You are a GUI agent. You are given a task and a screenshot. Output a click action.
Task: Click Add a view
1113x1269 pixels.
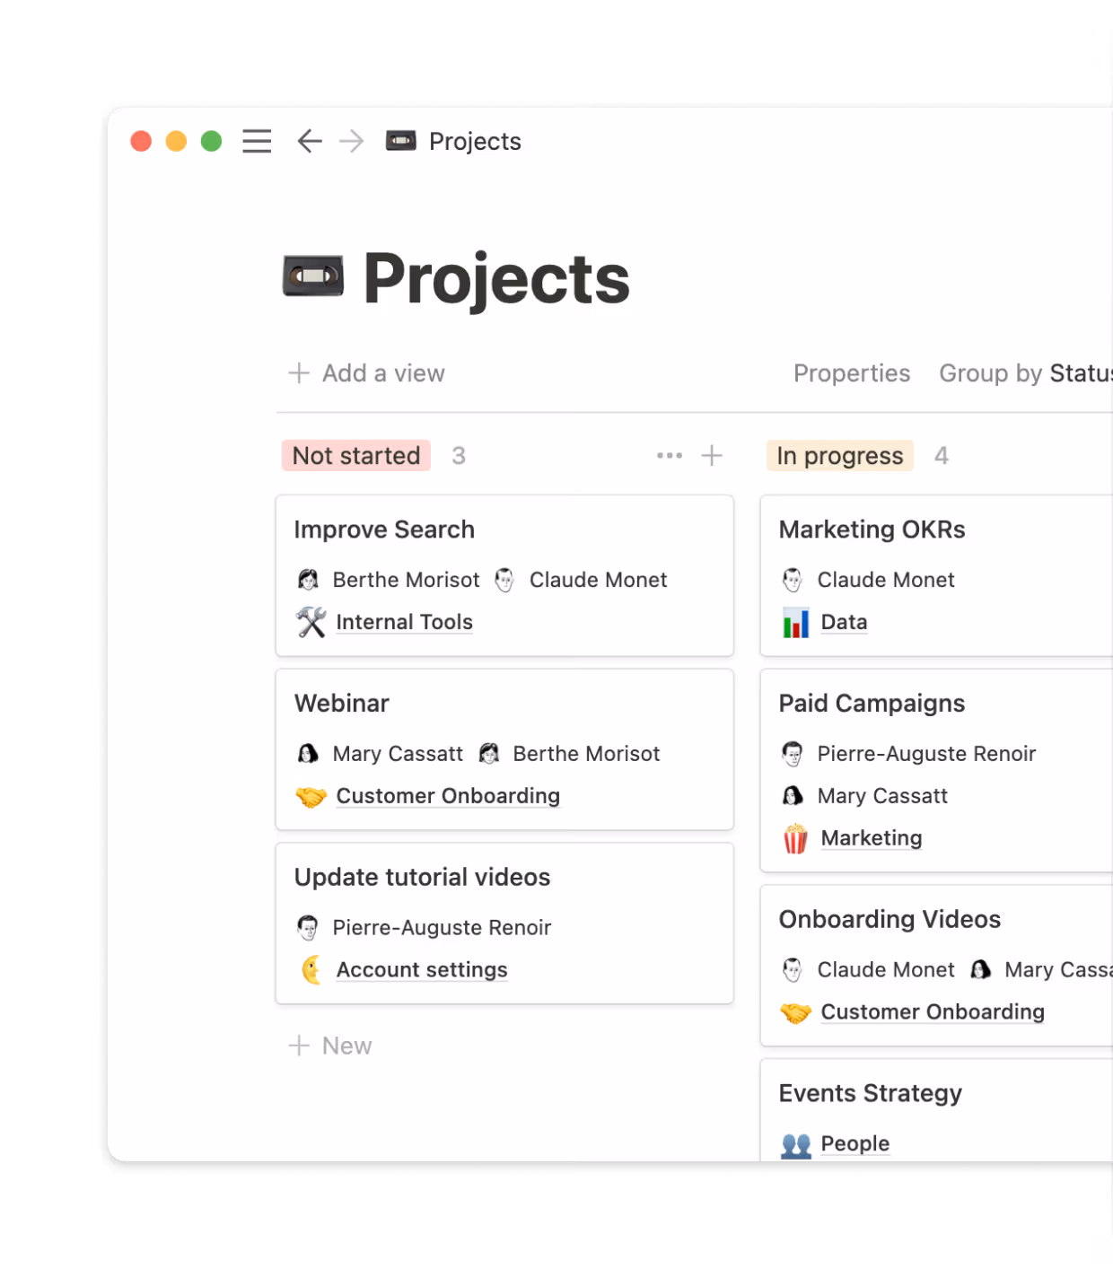click(366, 373)
